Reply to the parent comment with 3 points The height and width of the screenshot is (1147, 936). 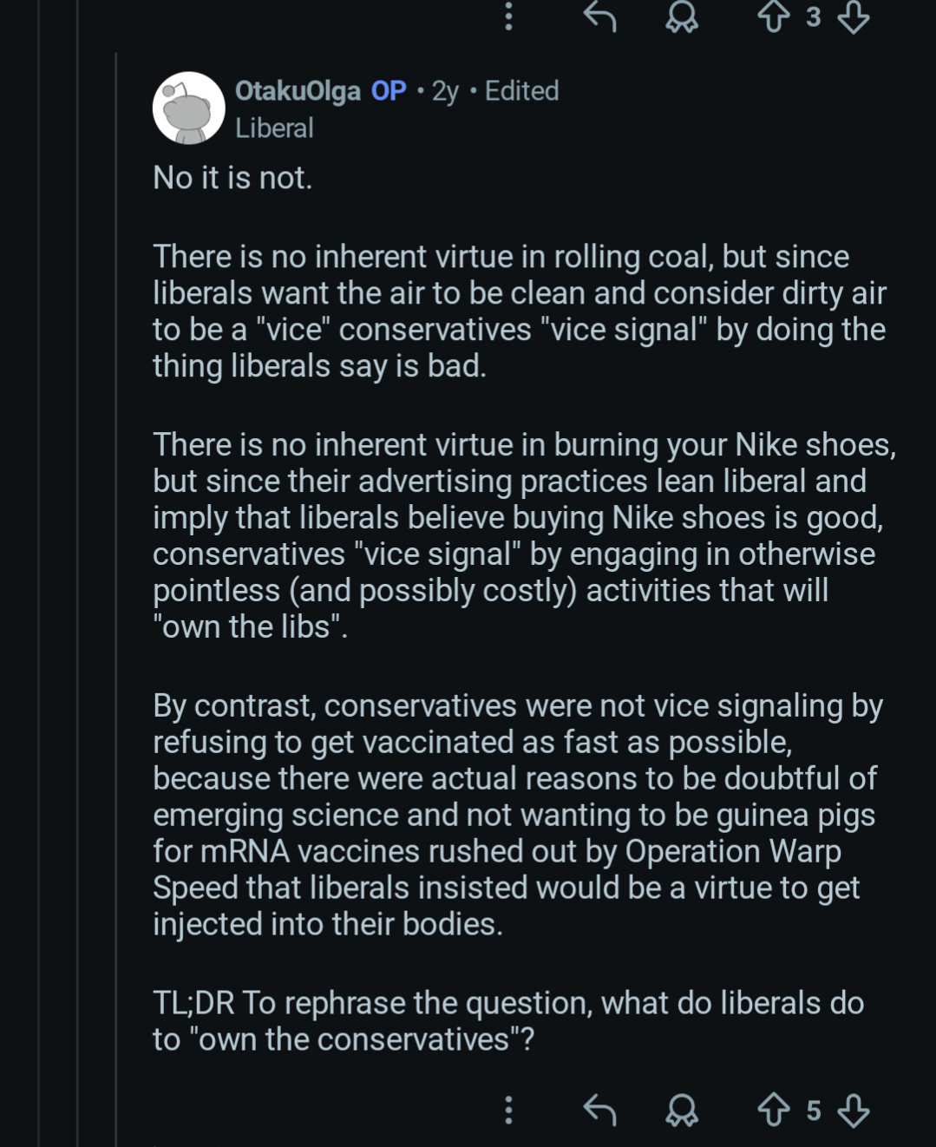pyautogui.click(x=599, y=16)
